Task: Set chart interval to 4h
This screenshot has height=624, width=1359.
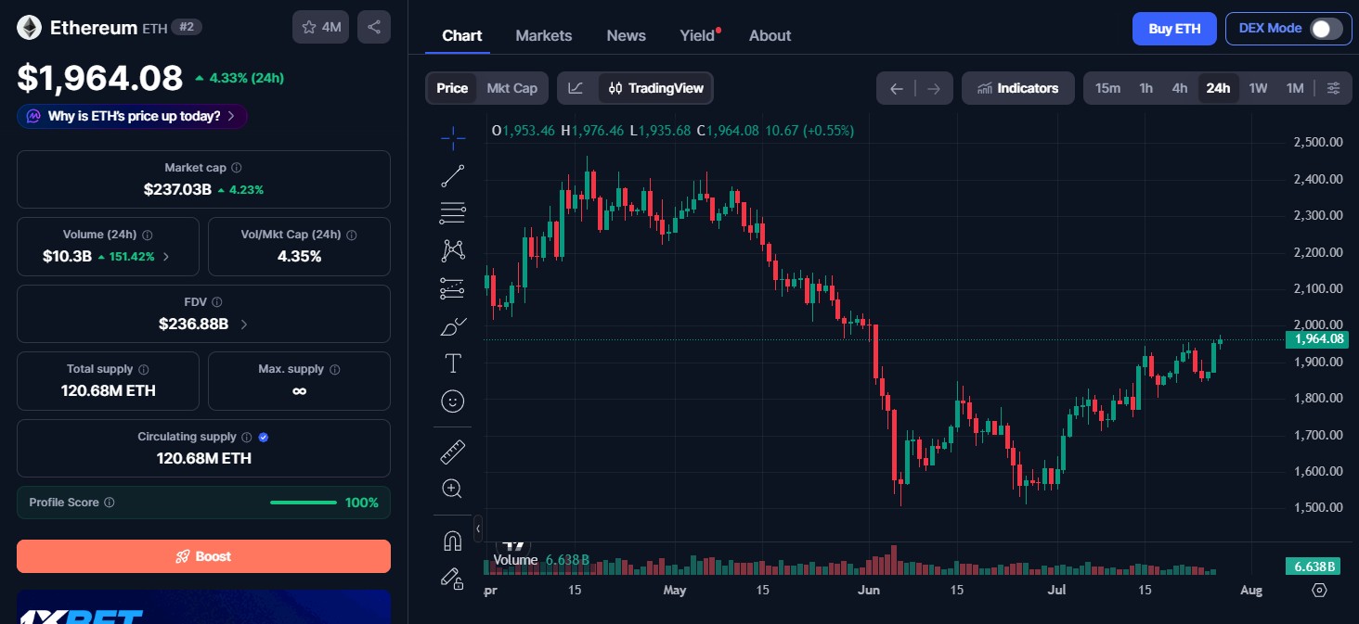Action: (1180, 88)
